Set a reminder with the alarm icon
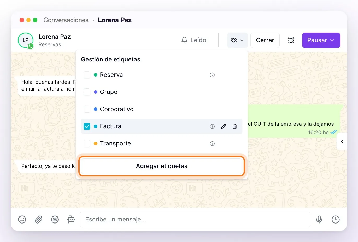The height and width of the screenshot is (242, 358). (291, 40)
